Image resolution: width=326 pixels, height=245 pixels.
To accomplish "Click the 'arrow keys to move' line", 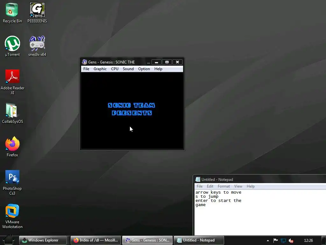I will [x=218, y=192].
